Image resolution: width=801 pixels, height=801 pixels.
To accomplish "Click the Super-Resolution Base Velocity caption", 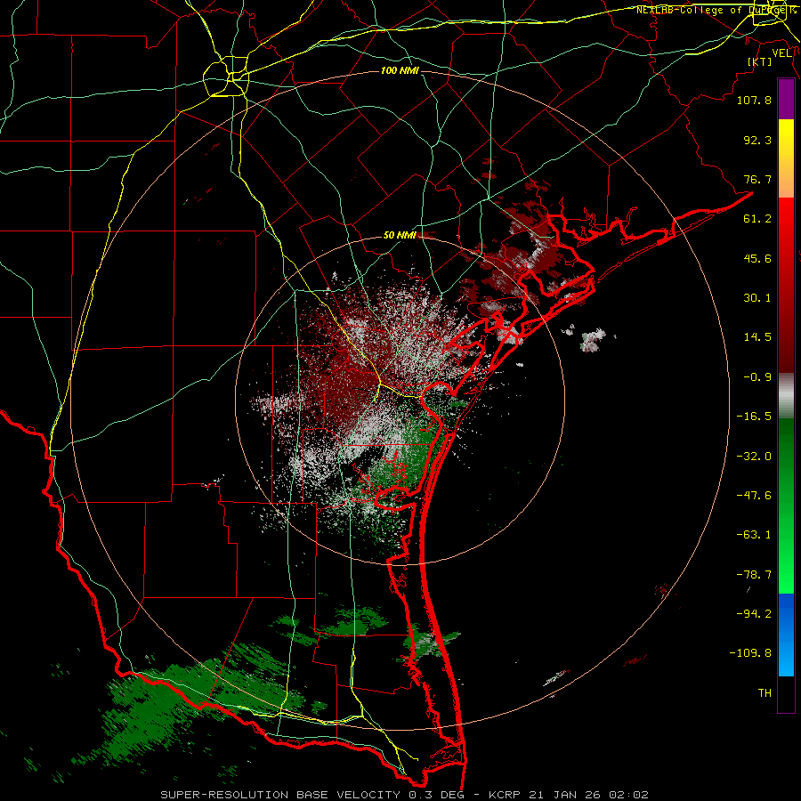I will coord(405,795).
